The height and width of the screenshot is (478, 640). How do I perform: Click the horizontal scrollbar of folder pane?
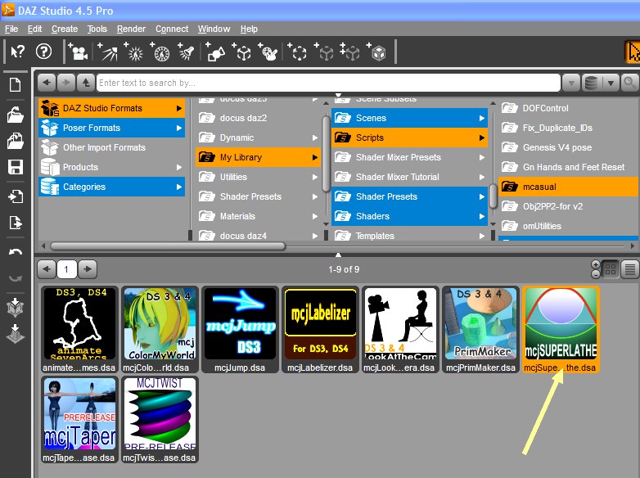coord(167,246)
